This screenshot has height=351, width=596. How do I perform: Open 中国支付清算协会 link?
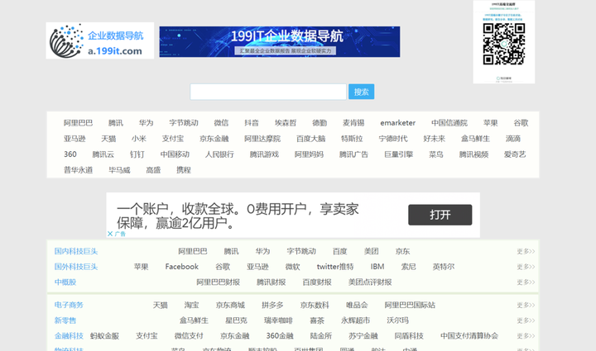click(x=469, y=336)
